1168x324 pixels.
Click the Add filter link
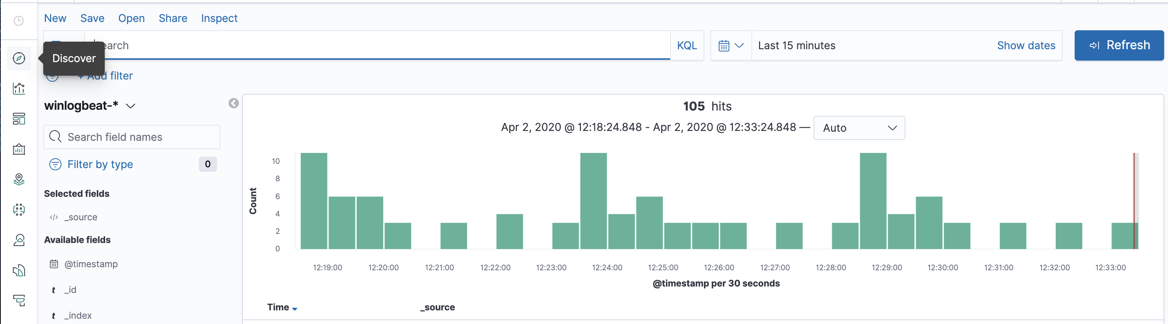(x=105, y=76)
